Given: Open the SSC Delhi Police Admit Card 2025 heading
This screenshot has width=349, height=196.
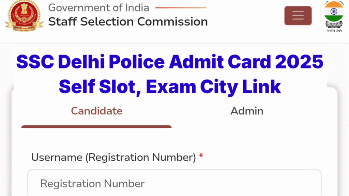Looking at the screenshot, I should (x=170, y=62).
